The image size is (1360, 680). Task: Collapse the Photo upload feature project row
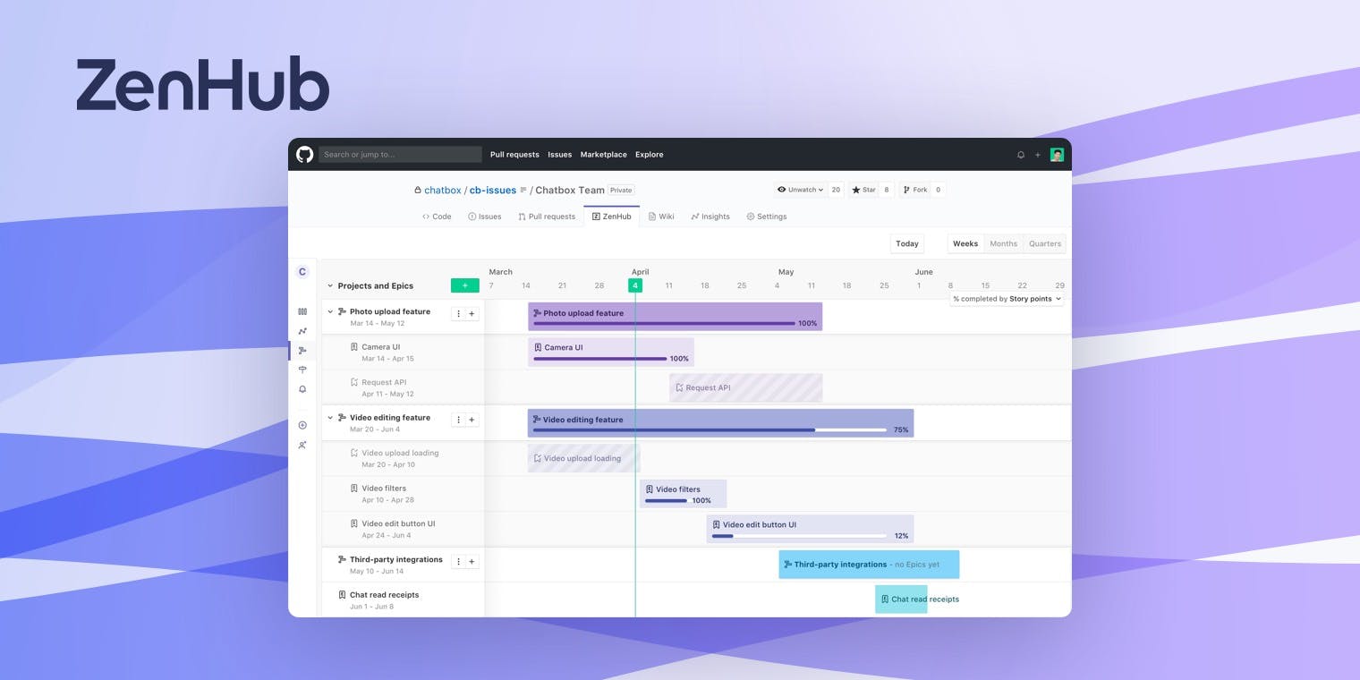click(x=330, y=312)
